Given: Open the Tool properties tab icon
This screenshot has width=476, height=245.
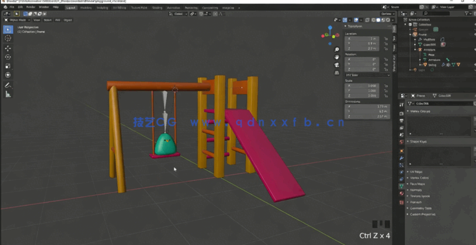Looking at the screenshot, I should click(402, 104).
